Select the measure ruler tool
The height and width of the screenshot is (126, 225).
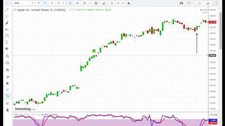point(7,63)
